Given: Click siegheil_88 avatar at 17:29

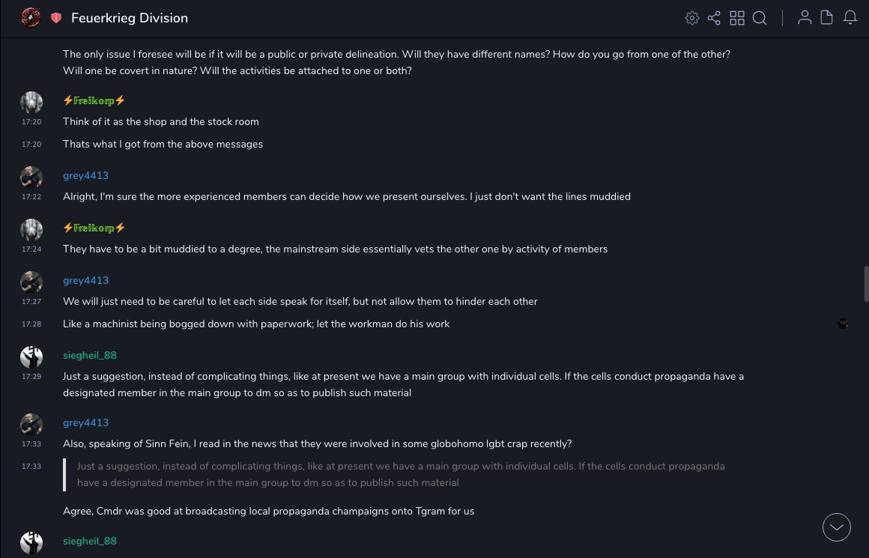Looking at the screenshot, I should [x=31, y=357].
